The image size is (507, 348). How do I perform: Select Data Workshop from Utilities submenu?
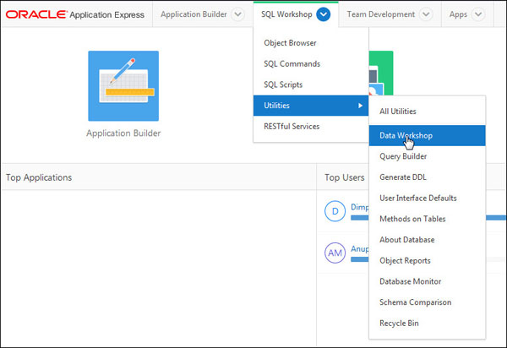coord(406,135)
